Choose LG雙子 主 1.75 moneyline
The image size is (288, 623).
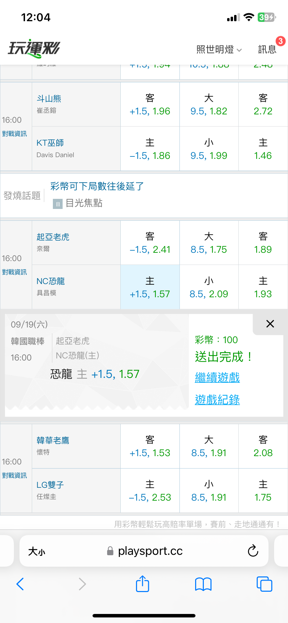pyautogui.click(x=263, y=491)
